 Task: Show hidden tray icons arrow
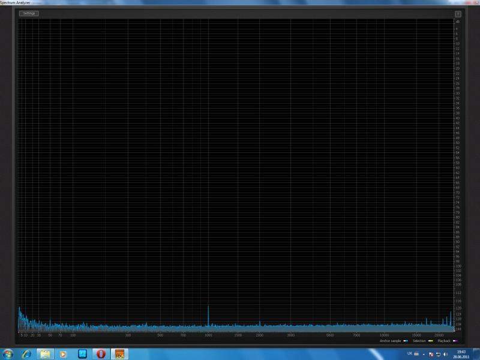coord(424,355)
